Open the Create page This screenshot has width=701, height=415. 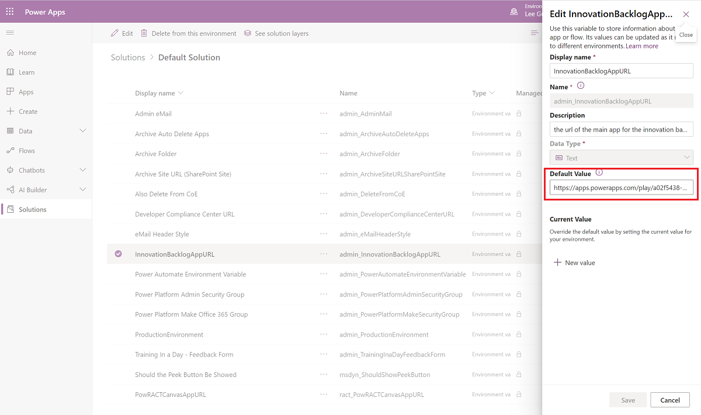[x=26, y=111]
